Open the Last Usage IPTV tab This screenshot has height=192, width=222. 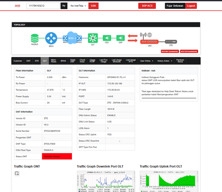click(131, 61)
